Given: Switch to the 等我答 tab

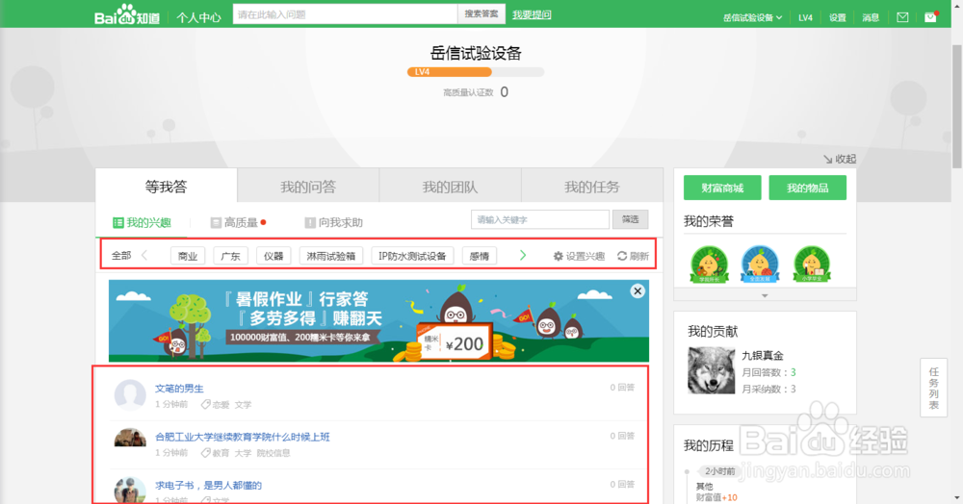Looking at the screenshot, I should (166, 186).
